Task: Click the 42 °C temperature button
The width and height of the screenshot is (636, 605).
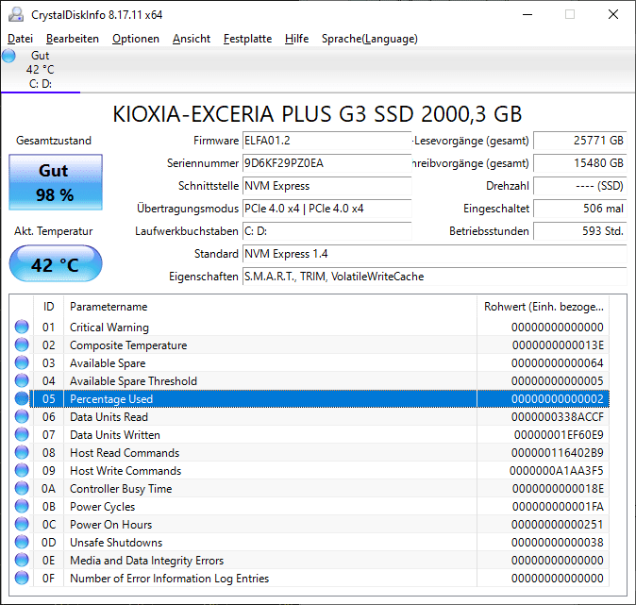Action: click(56, 263)
